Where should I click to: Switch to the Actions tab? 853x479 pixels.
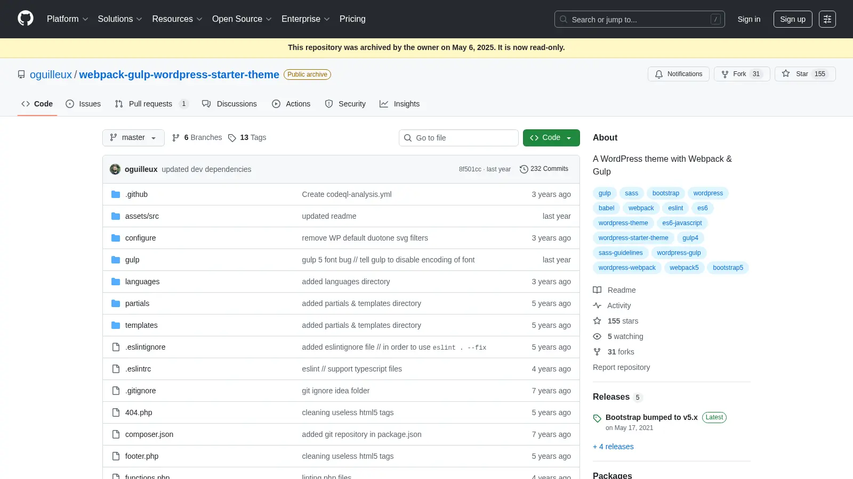291,104
